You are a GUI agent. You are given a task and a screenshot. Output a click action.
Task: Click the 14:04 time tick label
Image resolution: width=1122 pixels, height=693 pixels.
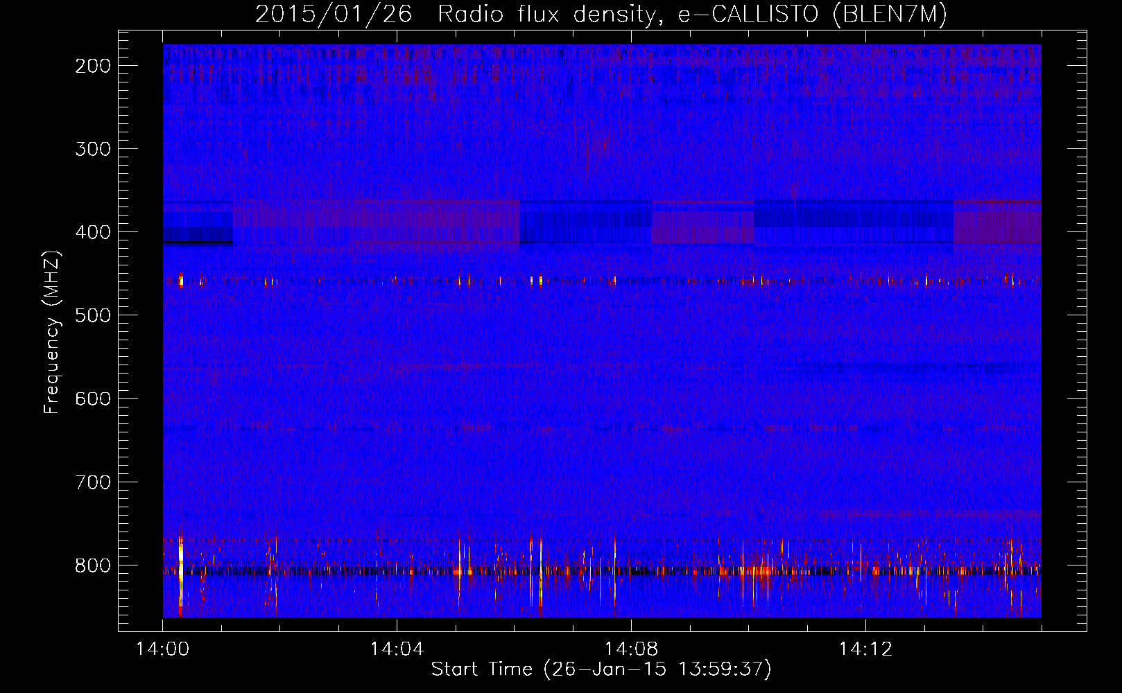pyautogui.click(x=397, y=649)
